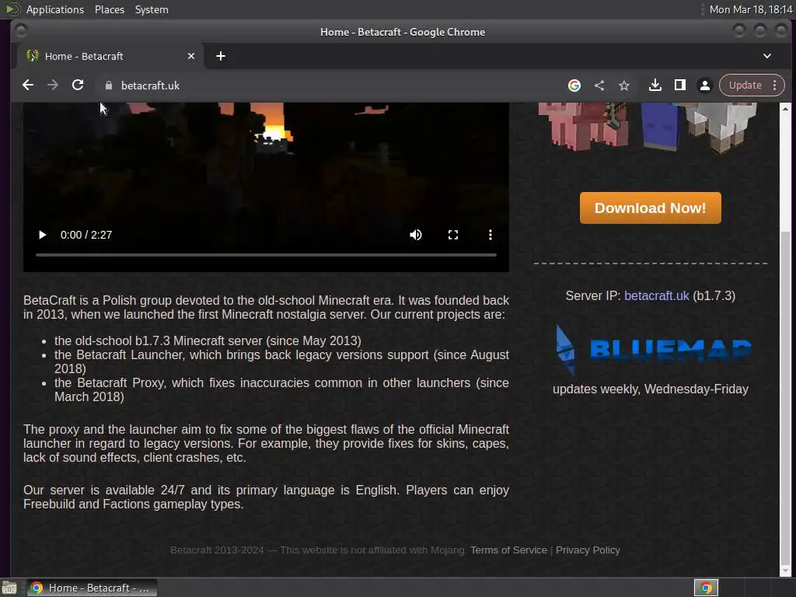The width and height of the screenshot is (796, 597).
Task: Enter video fullscreen mode
Action: point(453,235)
